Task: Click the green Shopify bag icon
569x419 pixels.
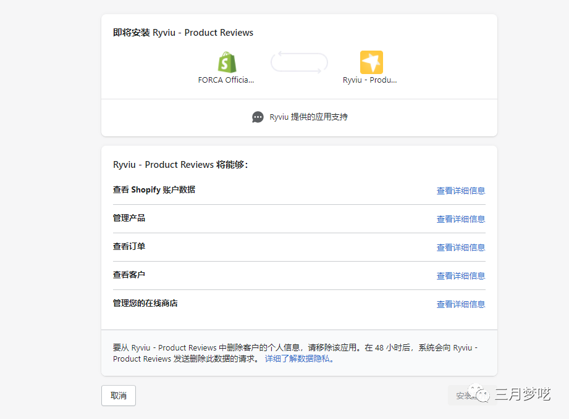Action: pos(227,62)
